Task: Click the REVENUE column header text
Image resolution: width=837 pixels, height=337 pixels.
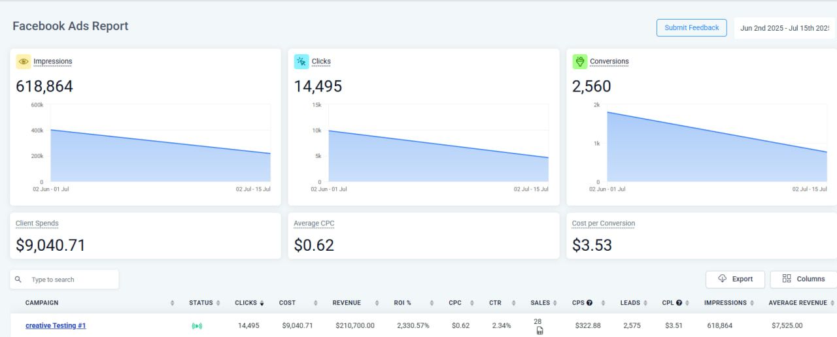Action: tap(347, 303)
